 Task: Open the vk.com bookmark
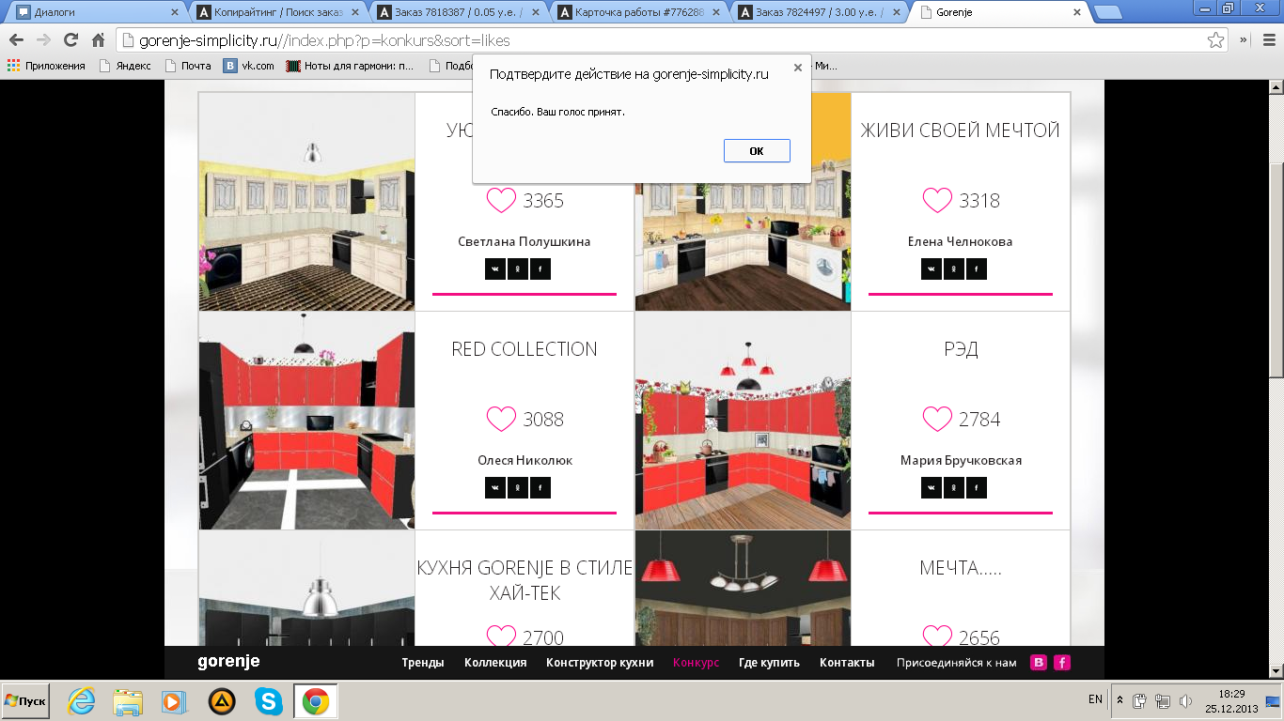point(249,66)
